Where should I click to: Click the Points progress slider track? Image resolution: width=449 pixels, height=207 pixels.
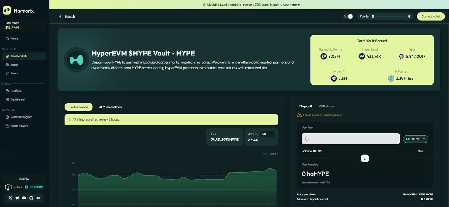tap(391, 16)
